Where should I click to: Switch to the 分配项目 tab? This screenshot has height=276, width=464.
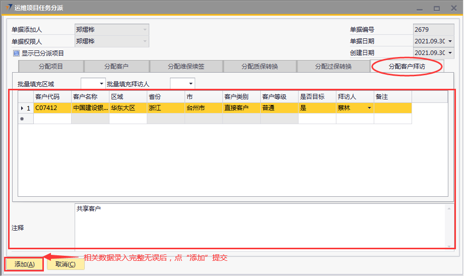(51, 67)
